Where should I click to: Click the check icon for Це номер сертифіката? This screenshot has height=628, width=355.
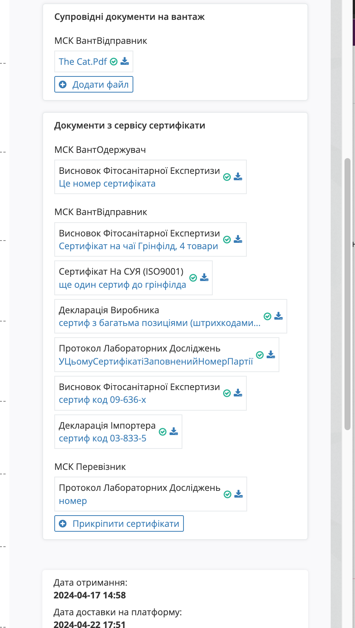point(227,177)
